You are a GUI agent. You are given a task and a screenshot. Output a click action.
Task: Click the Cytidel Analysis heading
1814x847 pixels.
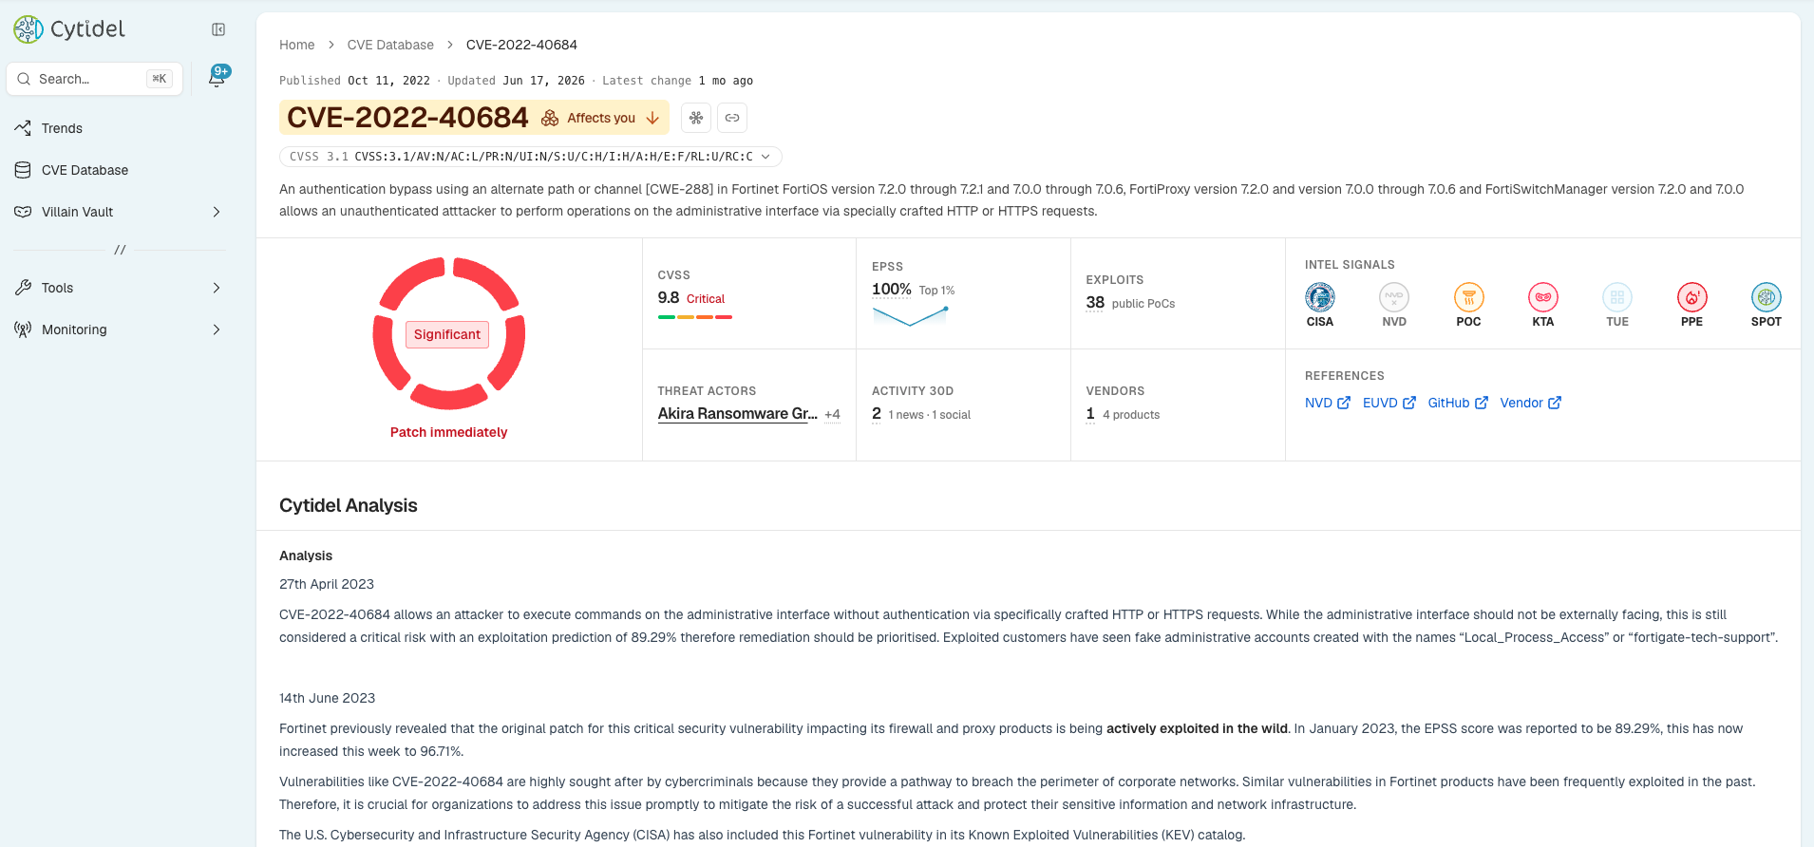349,505
